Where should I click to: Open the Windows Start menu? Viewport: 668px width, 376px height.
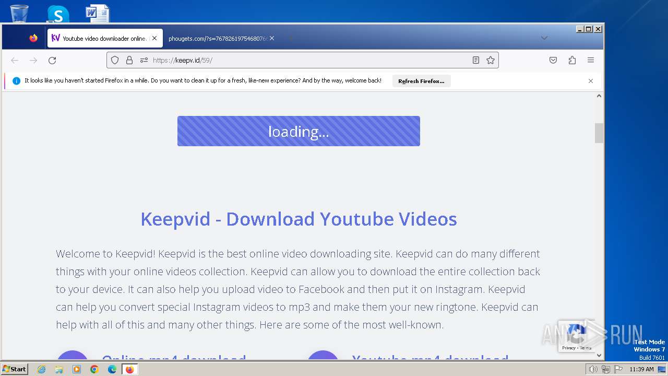14,369
